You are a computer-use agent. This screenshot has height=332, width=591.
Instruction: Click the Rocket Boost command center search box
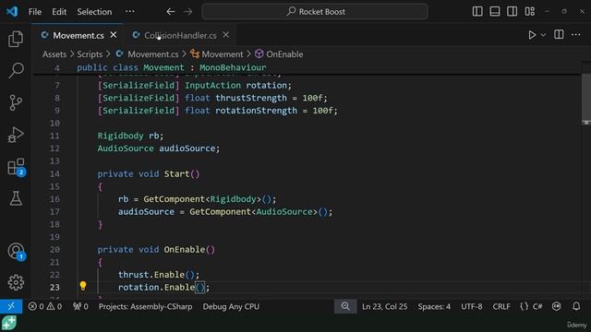[315, 12]
